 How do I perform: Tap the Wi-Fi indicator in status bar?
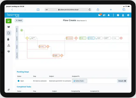126,6
